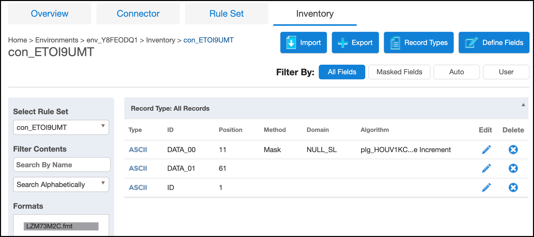Expand the Search Alphabetically dropdown

coord(61,184)
